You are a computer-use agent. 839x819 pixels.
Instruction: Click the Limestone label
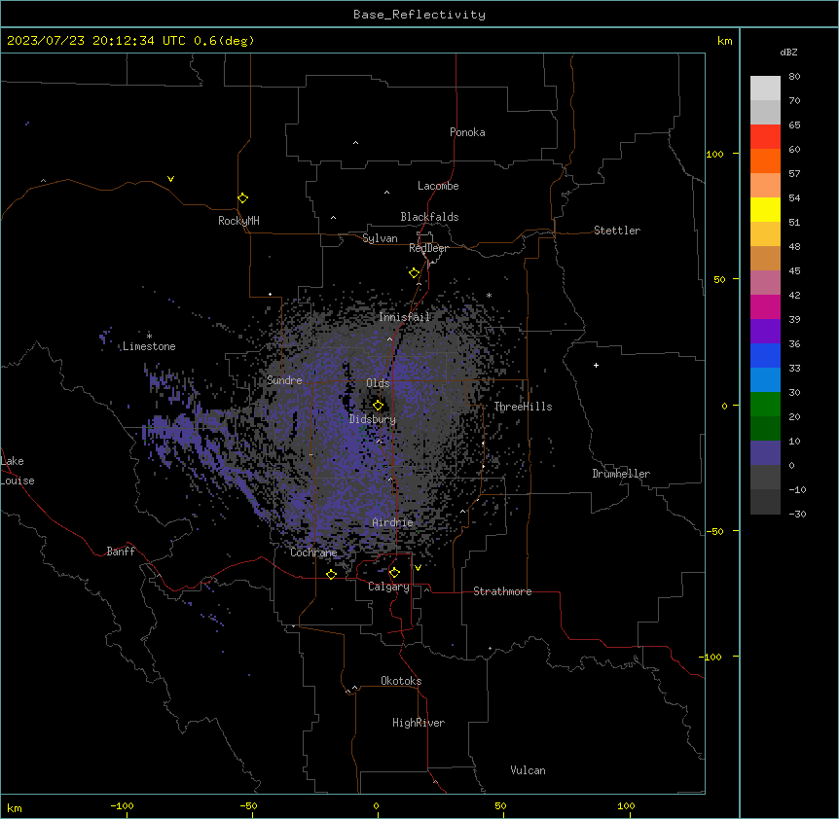click(149, 346)
